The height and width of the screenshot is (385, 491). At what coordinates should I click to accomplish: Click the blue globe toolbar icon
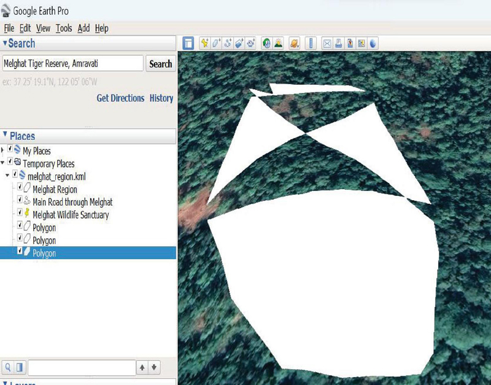click(x=373, y=43)
